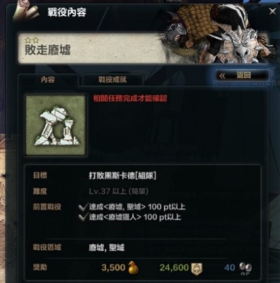Click the 3,500 gold reward amount
280x283 pixels.
pos(113,267)
